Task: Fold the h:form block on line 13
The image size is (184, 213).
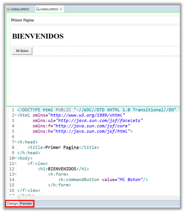Action: coord(15,175)
